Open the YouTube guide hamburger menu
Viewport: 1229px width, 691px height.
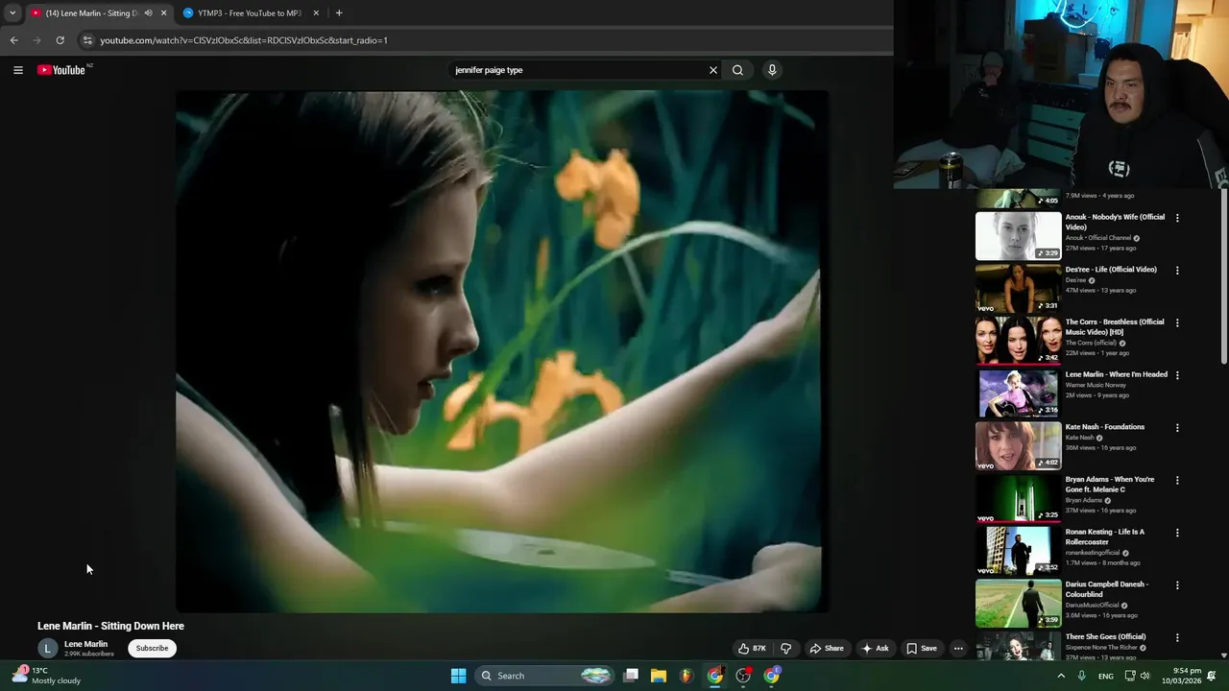pyautogui.click(x=18, y=70)
